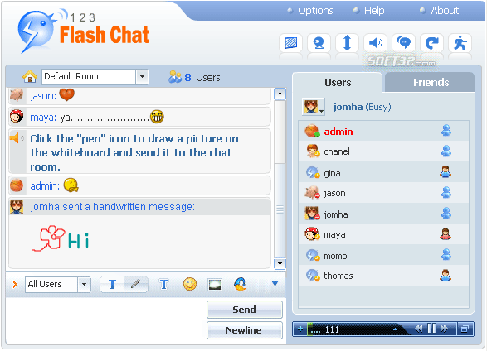Click the vertical double-arrow icon

tap(347, 43)
